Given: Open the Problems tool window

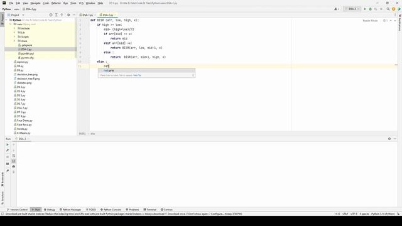Looking at the screenshot, I should pos(133,210).
